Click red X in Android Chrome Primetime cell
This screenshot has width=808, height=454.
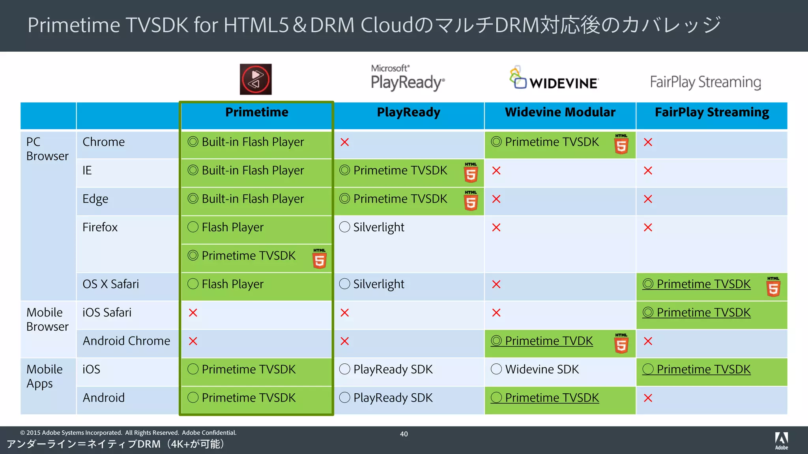pyautogui.click(x=193, y=341)
